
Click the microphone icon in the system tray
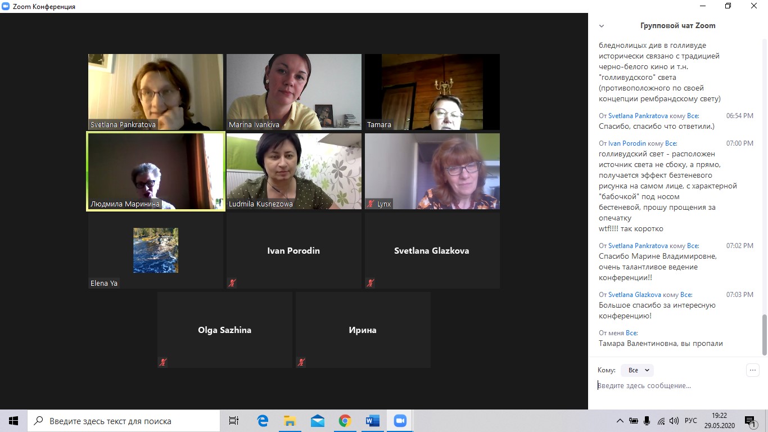[x=647, y=421]
